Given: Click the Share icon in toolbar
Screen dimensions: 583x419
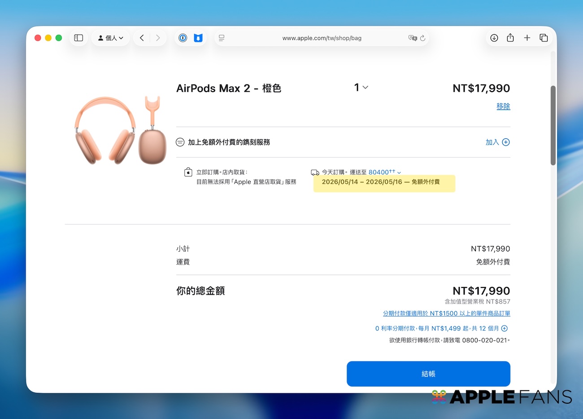Looking at the screenshot, I should pos(510,38).
